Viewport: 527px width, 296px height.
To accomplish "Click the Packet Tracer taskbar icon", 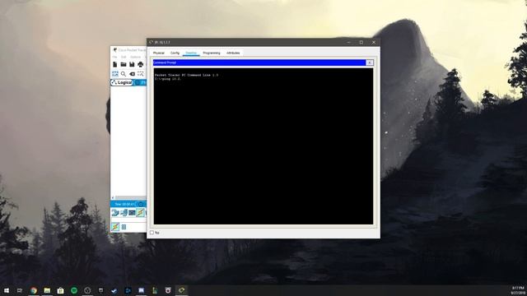I will 181,290.
